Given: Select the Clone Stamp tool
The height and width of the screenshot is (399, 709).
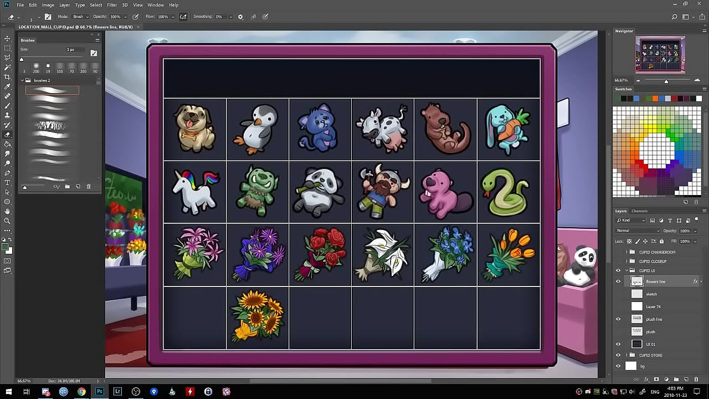Looking at the screenshot, I should (x=8, y=115).
